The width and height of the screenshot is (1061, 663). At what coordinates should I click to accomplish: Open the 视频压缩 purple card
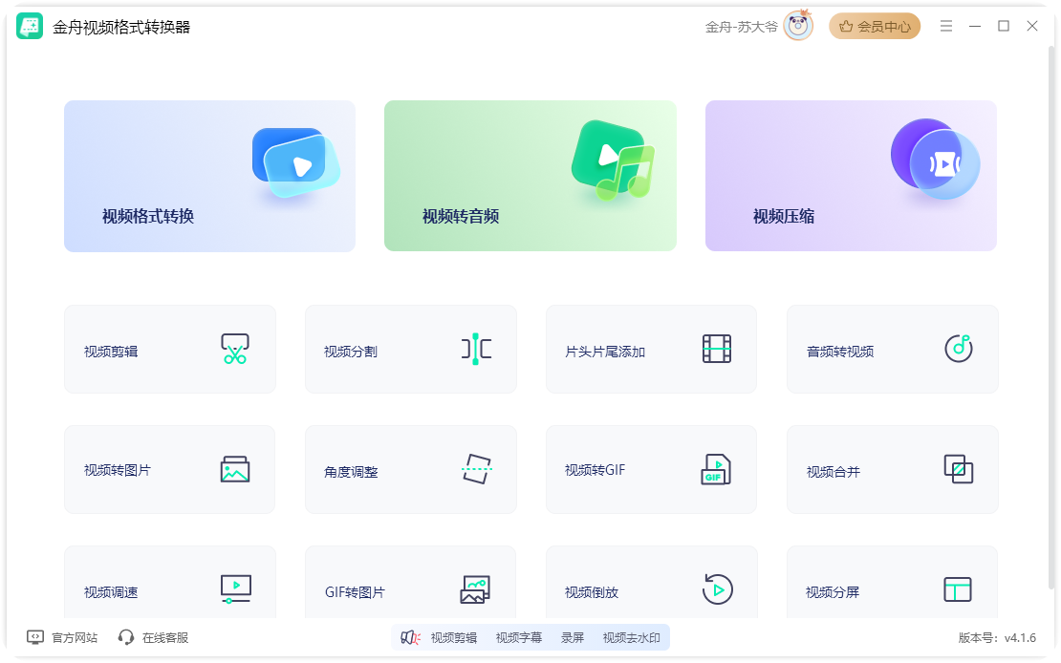[x=851, y=177]
